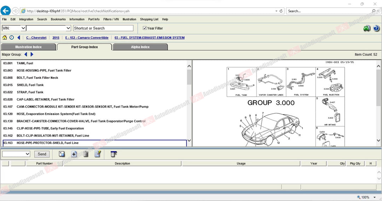Switch to the Part Group Index tab
Image resolution: width=382 pixels, height=201 pixels.
85,47
